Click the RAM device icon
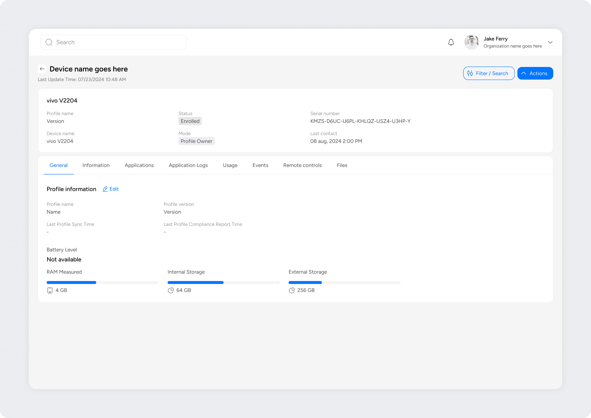The image size is (591, 418). tap(50, 290)
